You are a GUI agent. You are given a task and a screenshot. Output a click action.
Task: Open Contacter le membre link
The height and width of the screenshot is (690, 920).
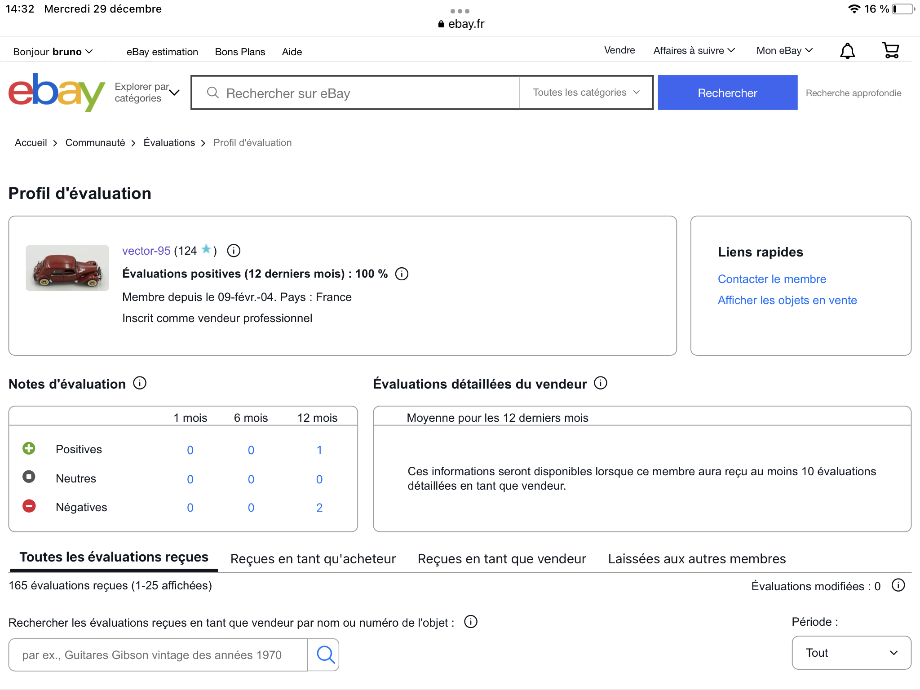tap(772, 279)
